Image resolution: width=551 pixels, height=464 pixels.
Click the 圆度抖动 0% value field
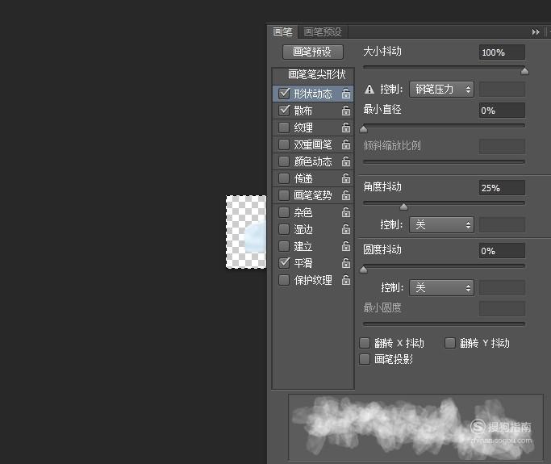(502, 251)
